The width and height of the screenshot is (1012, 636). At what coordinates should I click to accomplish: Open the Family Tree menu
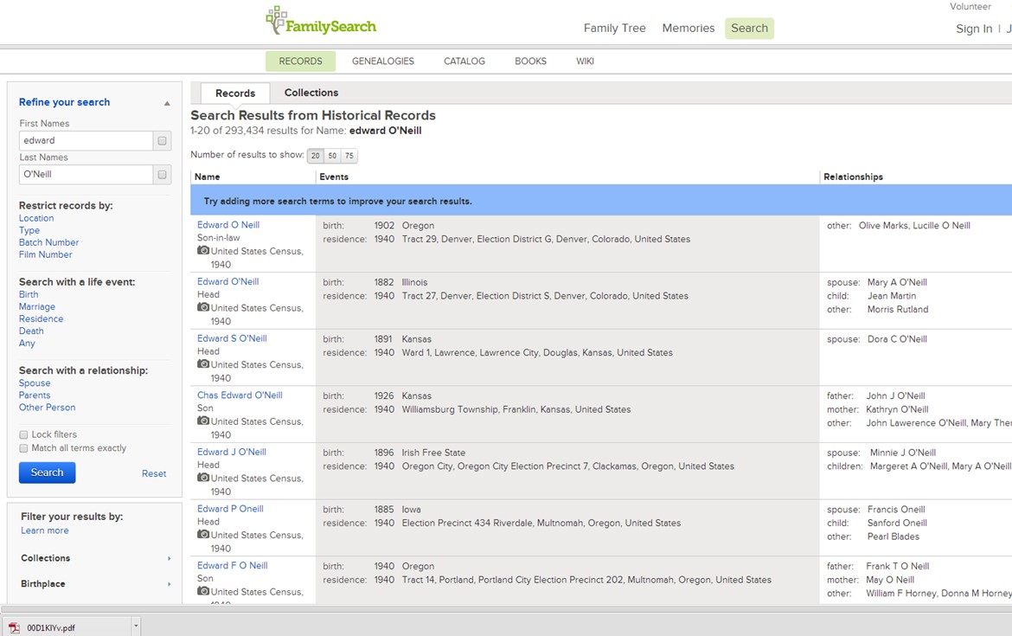[614, 29]
